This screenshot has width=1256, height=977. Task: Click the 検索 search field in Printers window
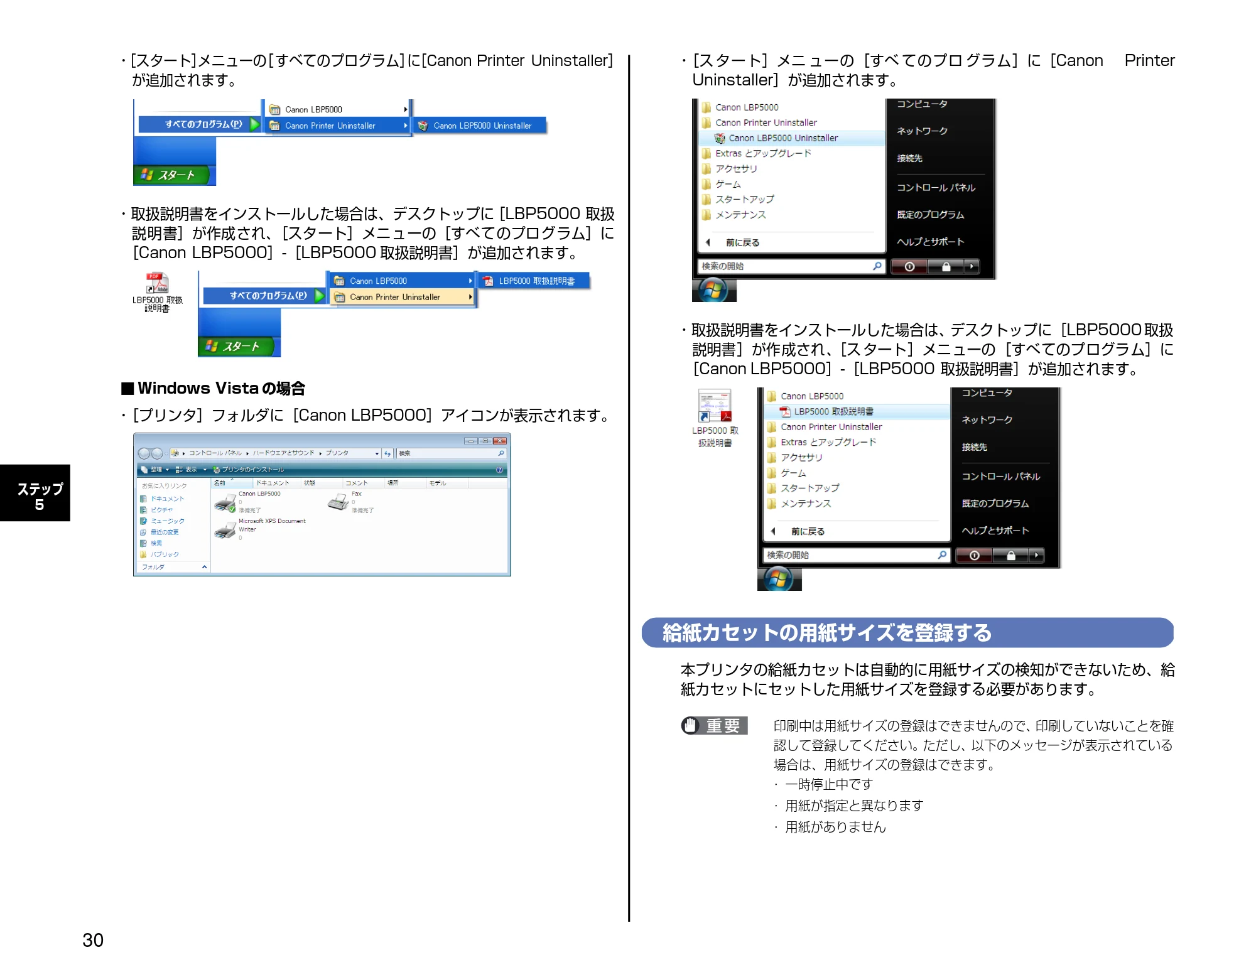[x=451, y=453]
